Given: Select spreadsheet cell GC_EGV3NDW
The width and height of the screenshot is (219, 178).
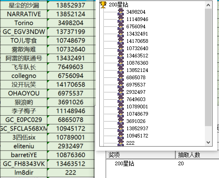Looking at the screenshot, I should [24, 32].
